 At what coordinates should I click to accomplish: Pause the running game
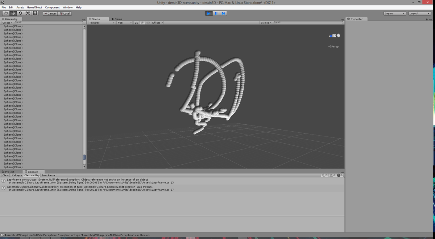coord(216,13)
